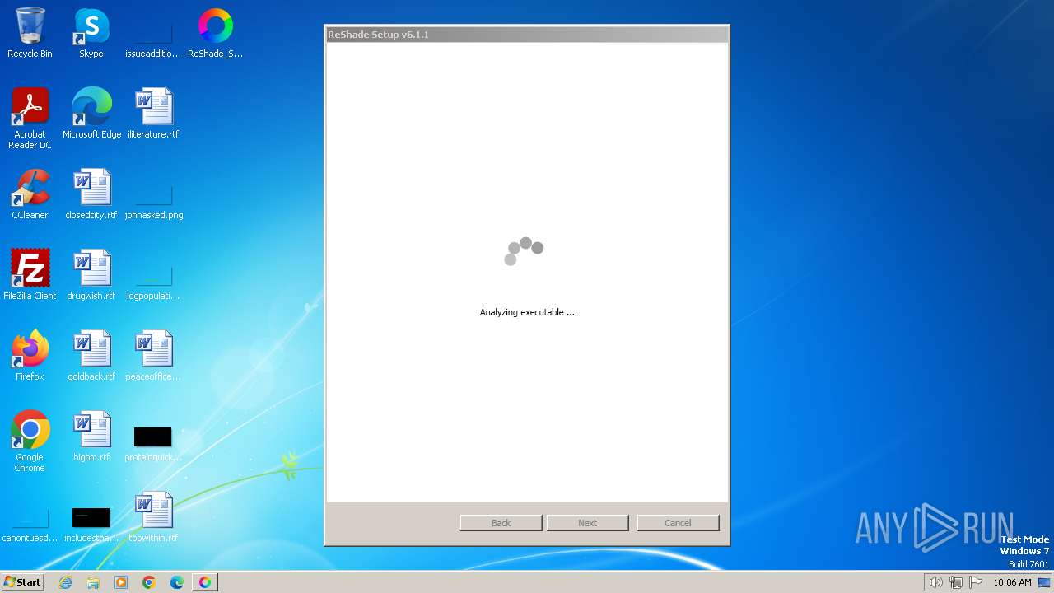The height and width of the screenshot is (593, 1054).
Task: Click the Next button in ReShade Setup
Action: 587,523
